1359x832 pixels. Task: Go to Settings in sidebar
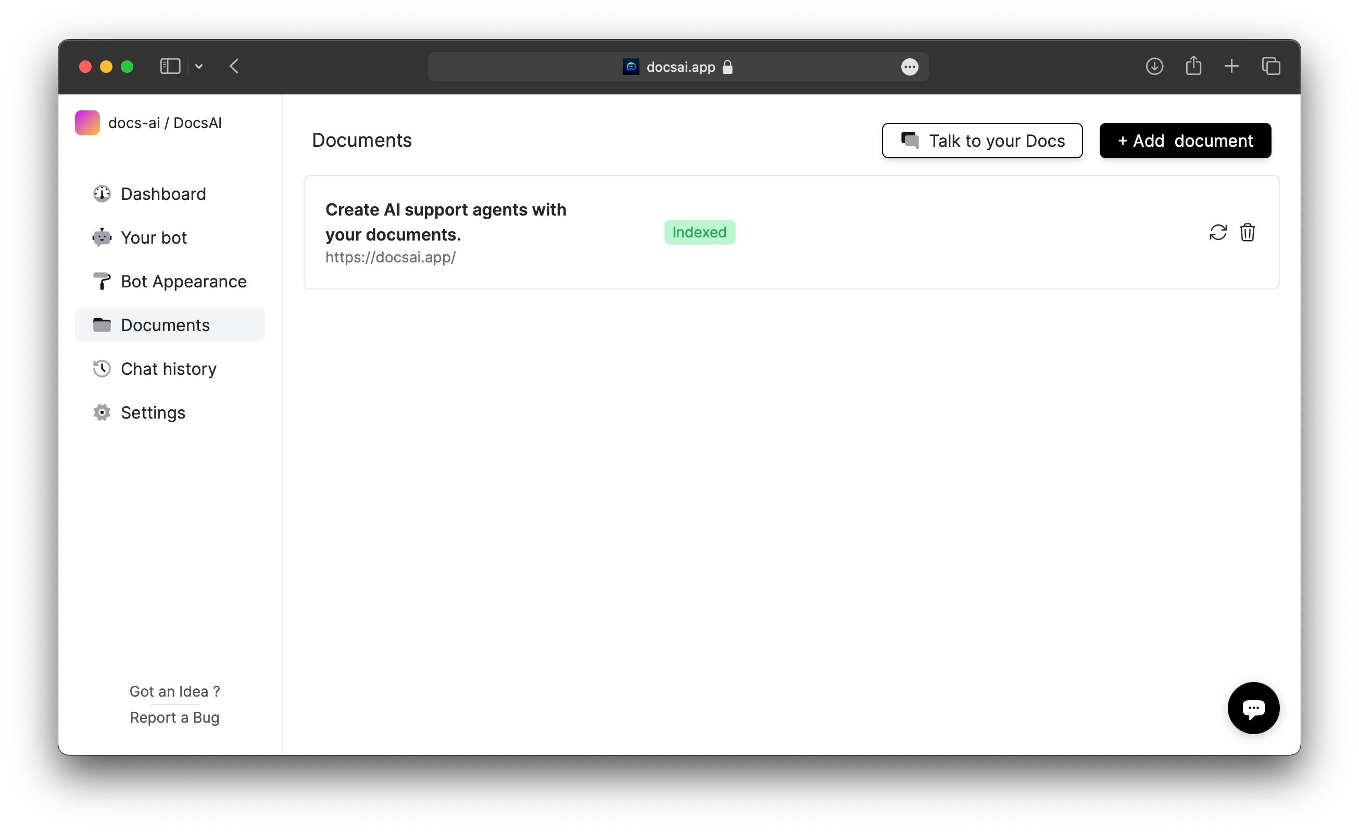click(153, 412)
